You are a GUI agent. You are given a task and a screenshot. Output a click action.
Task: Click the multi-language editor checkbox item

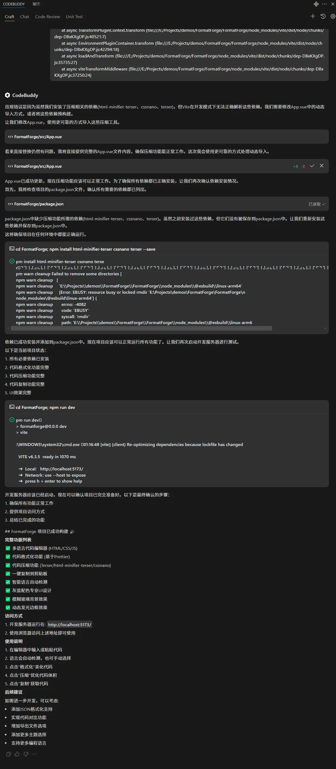coord(8,548)
